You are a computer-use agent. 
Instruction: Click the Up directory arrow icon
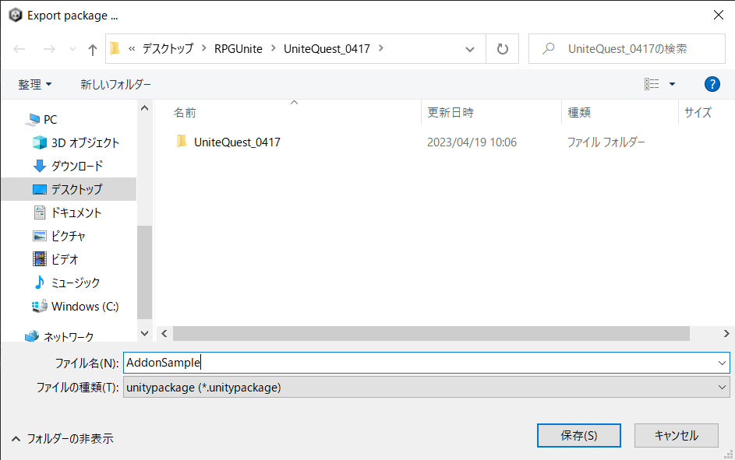(93, 49)
